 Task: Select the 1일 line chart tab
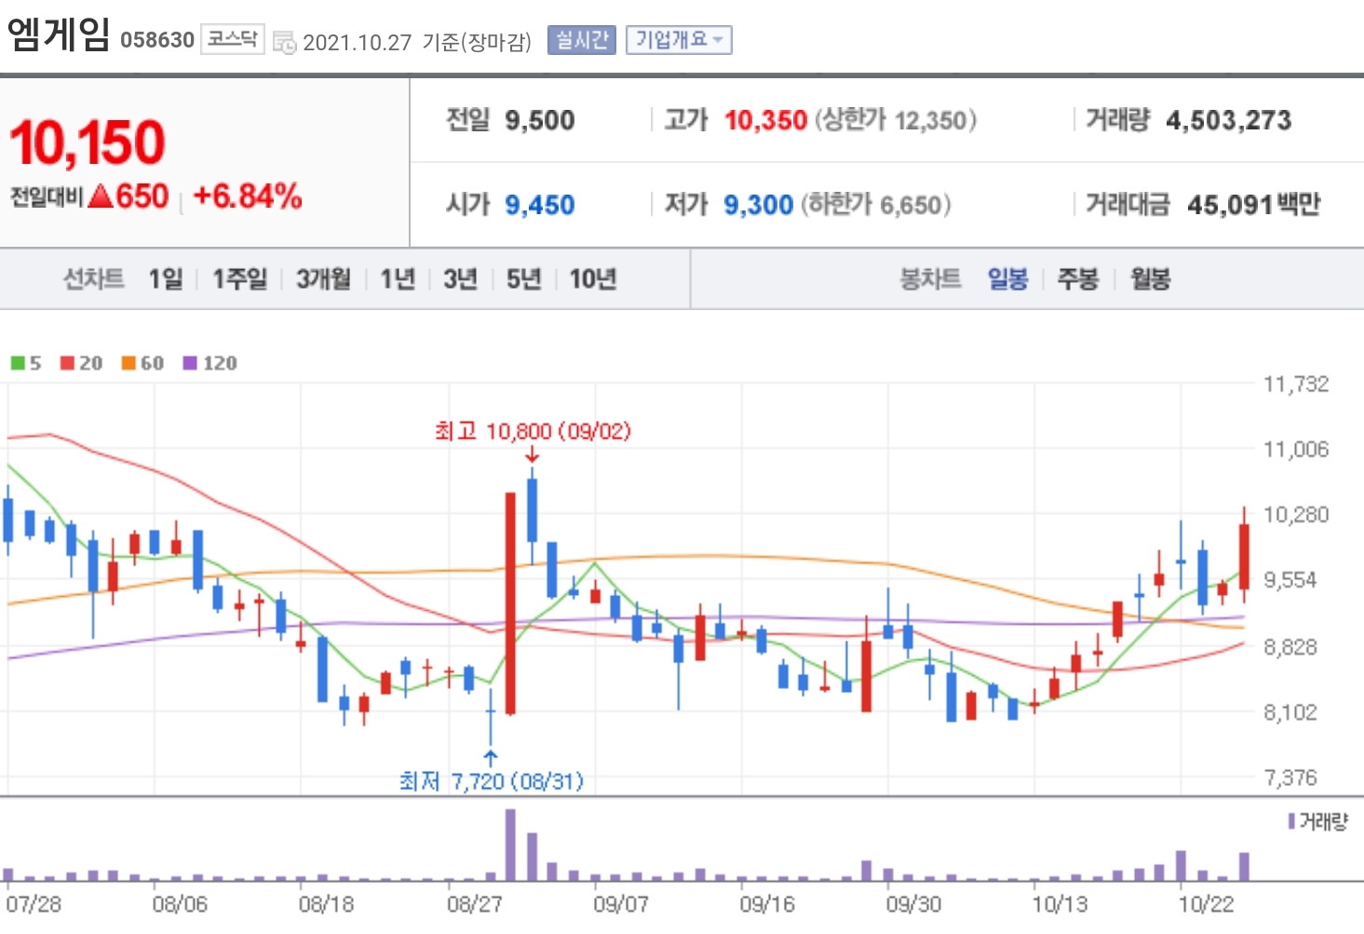tap(166, 278)
